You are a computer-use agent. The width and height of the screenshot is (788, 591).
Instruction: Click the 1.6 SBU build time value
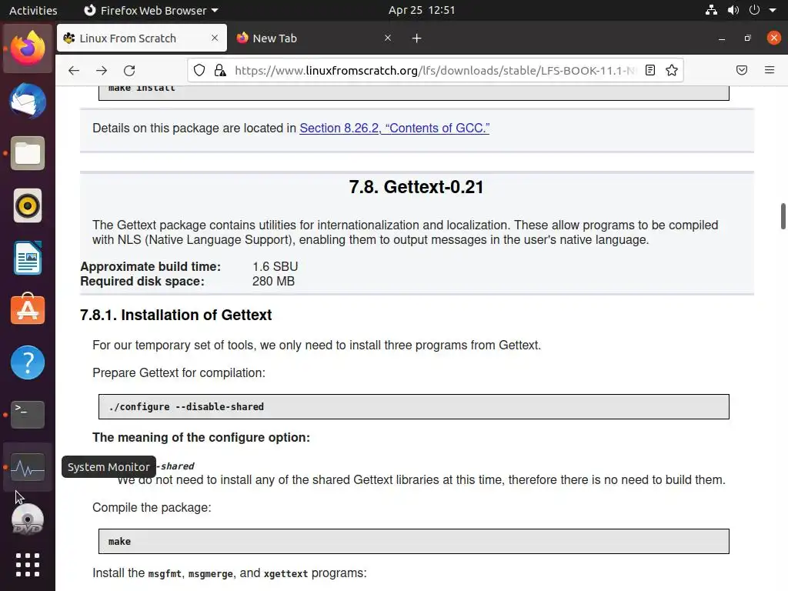coord(275,267)
